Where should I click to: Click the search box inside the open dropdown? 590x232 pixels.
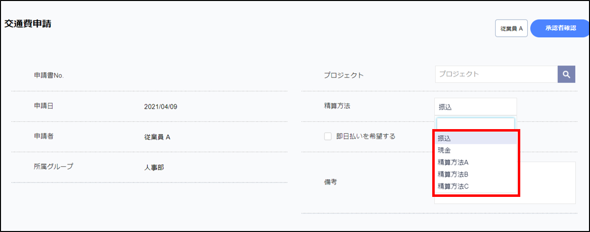tap(475, 124)
